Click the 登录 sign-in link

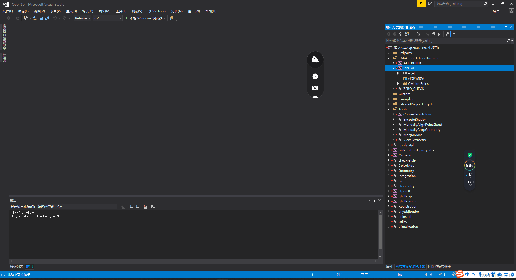tap(496, 11)
